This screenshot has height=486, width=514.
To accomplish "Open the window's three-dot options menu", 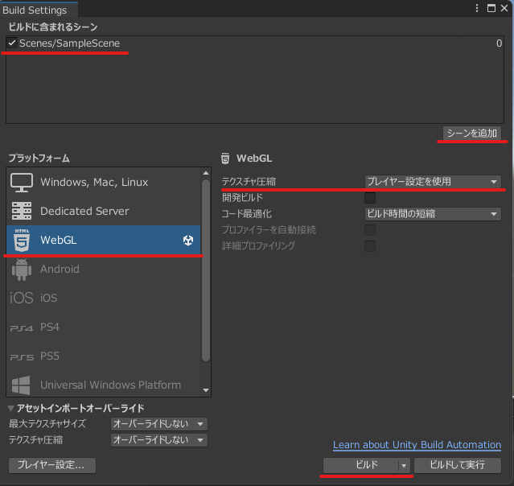I will click(x=477, y=8).
